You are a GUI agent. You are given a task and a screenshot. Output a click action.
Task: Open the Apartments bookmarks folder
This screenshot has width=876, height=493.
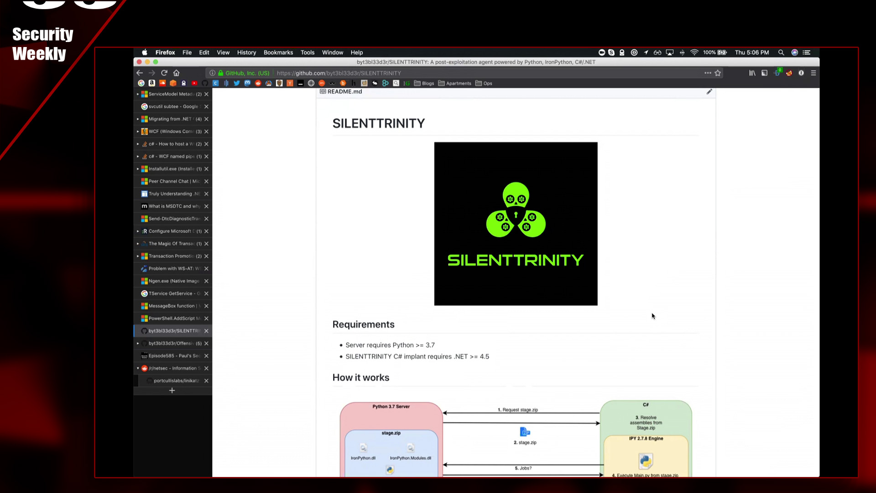coord(454,83)
